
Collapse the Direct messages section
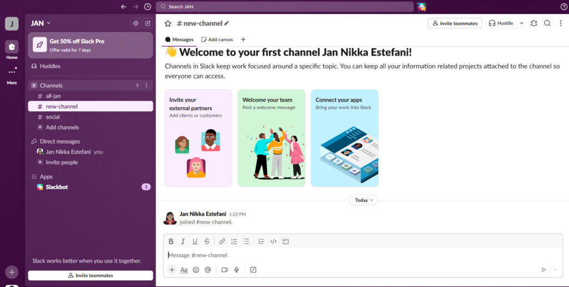(x=60, y=141)
